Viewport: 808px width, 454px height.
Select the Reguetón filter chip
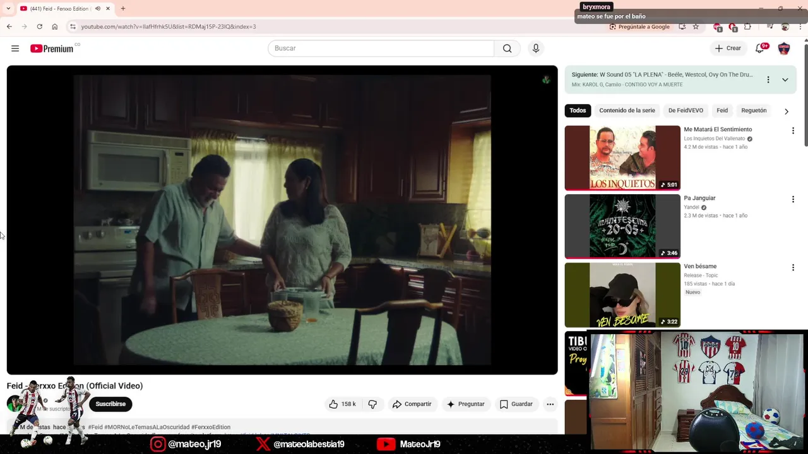pyautogui.click(x=754, y=110)
